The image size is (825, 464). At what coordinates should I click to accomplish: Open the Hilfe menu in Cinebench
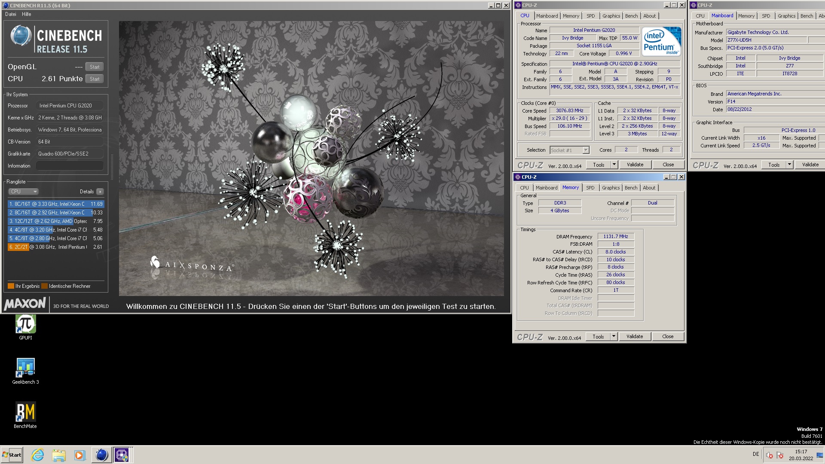(x=27, y=14)
